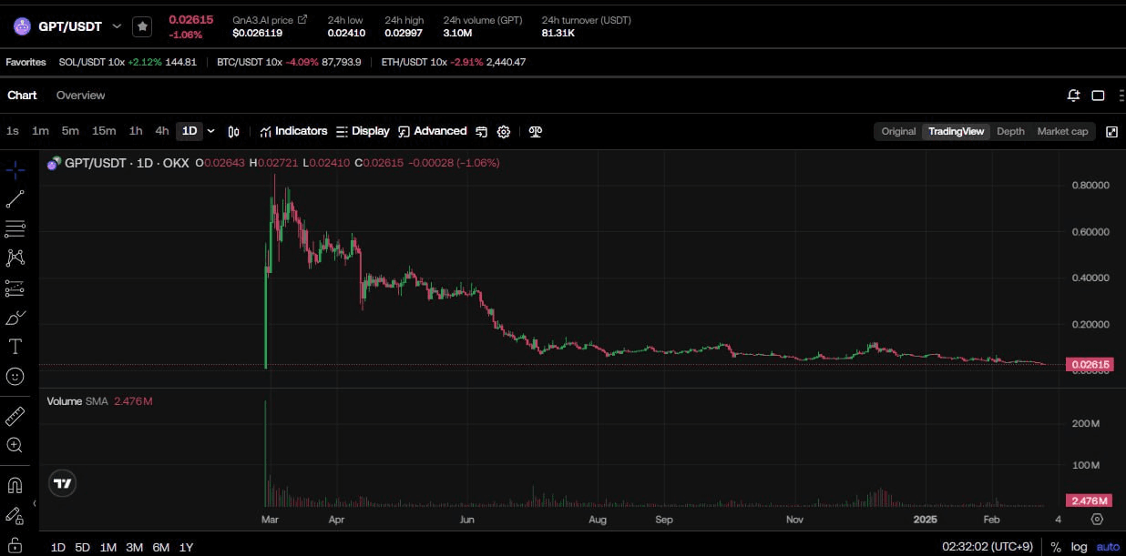The width and height of the screenshot is (1126, 556).
Task: Select the trend line drawing tool
Action: 15,199
